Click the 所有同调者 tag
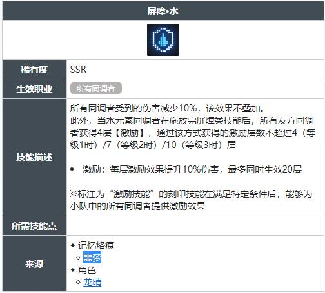 96,88
